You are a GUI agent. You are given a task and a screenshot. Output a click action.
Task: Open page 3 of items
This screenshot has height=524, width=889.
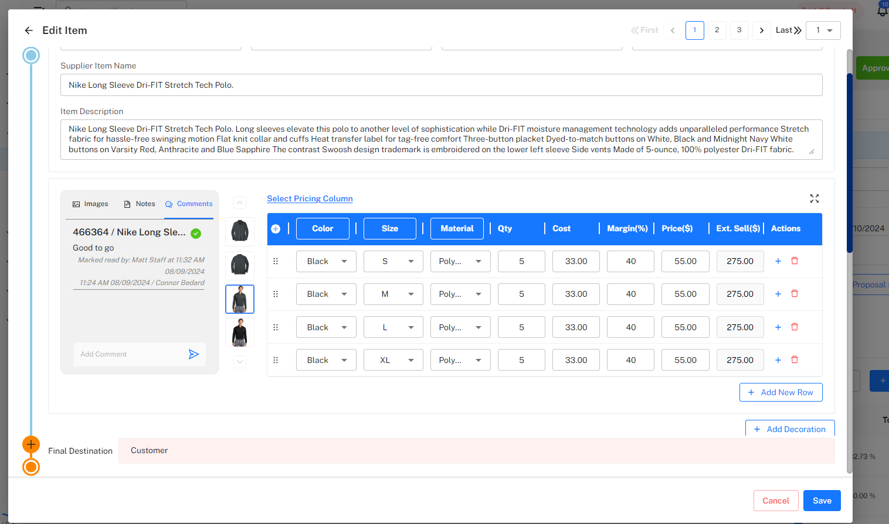click(739, 30)
